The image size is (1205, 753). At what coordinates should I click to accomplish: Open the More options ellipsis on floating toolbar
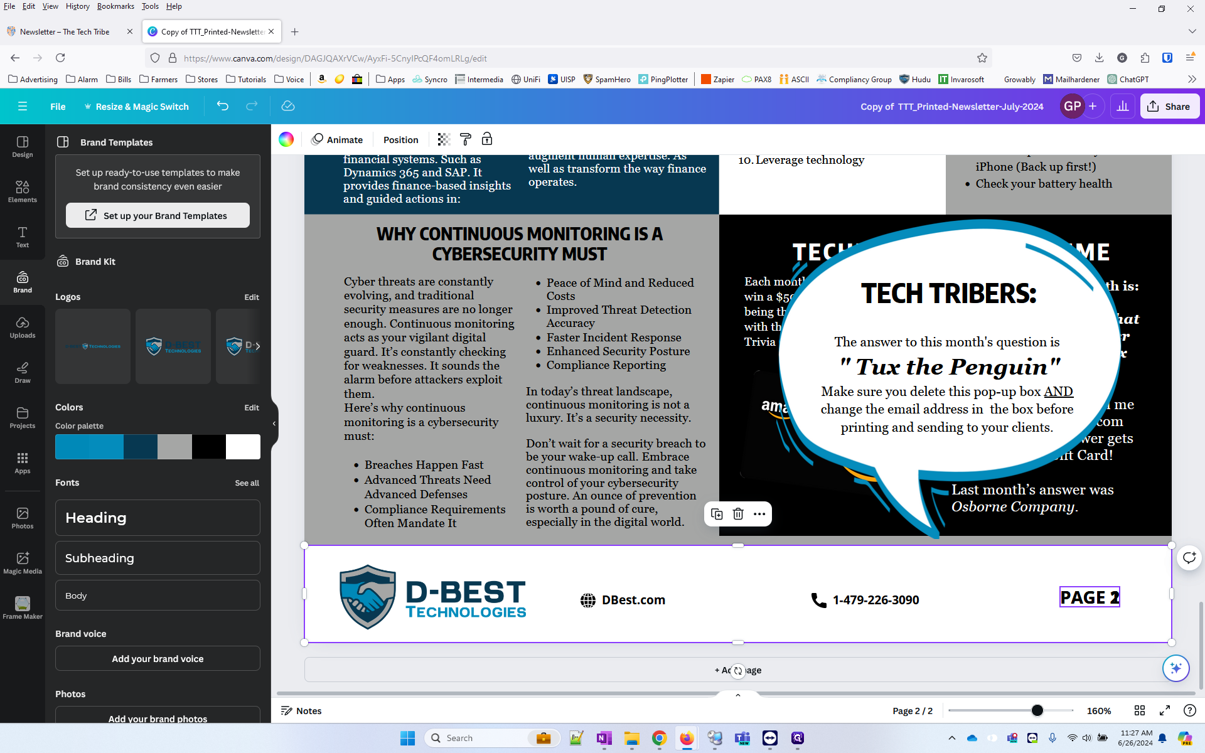click(759, 514)
